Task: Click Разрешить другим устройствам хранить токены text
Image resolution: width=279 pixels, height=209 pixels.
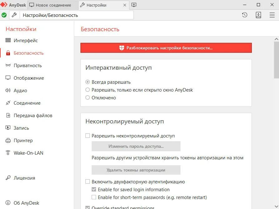Action: point(167,158)
